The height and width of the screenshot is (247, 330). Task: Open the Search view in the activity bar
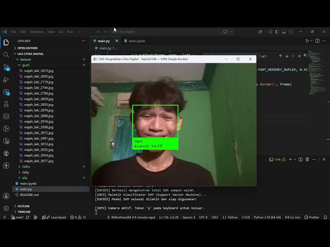(6, 55)
